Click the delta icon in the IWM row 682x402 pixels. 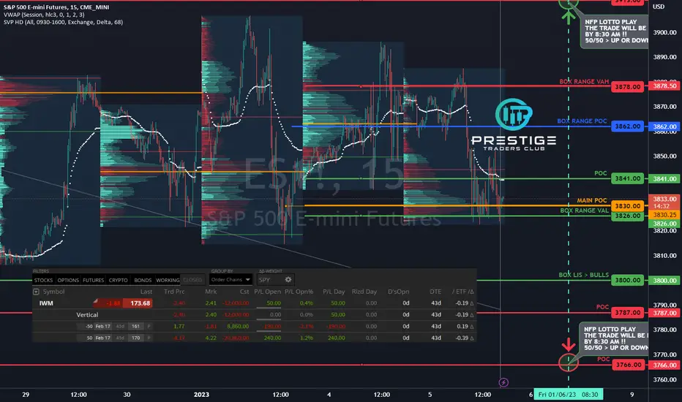click(x=472, y=303)
